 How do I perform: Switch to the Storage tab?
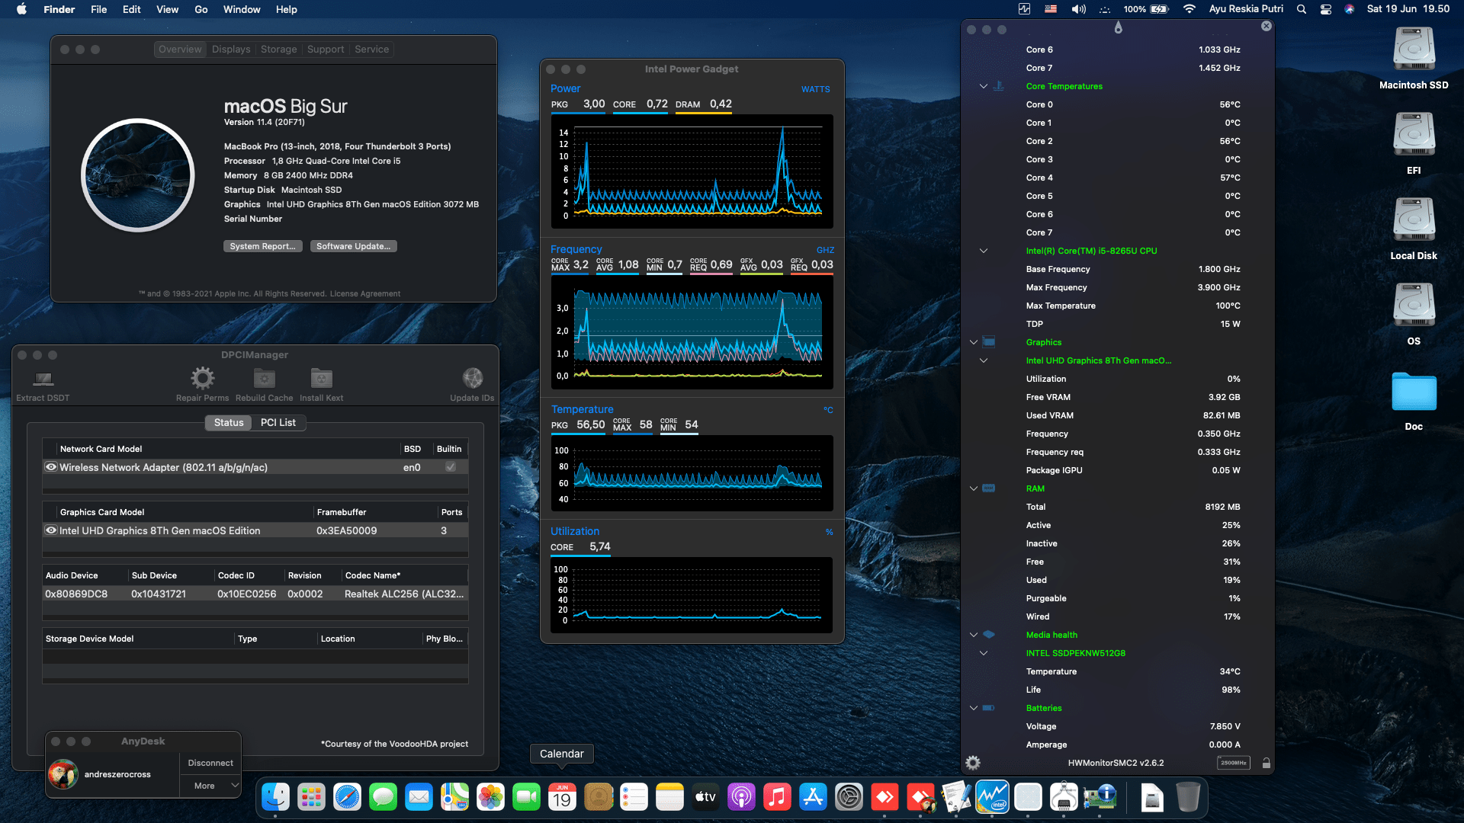coord(278,49)
